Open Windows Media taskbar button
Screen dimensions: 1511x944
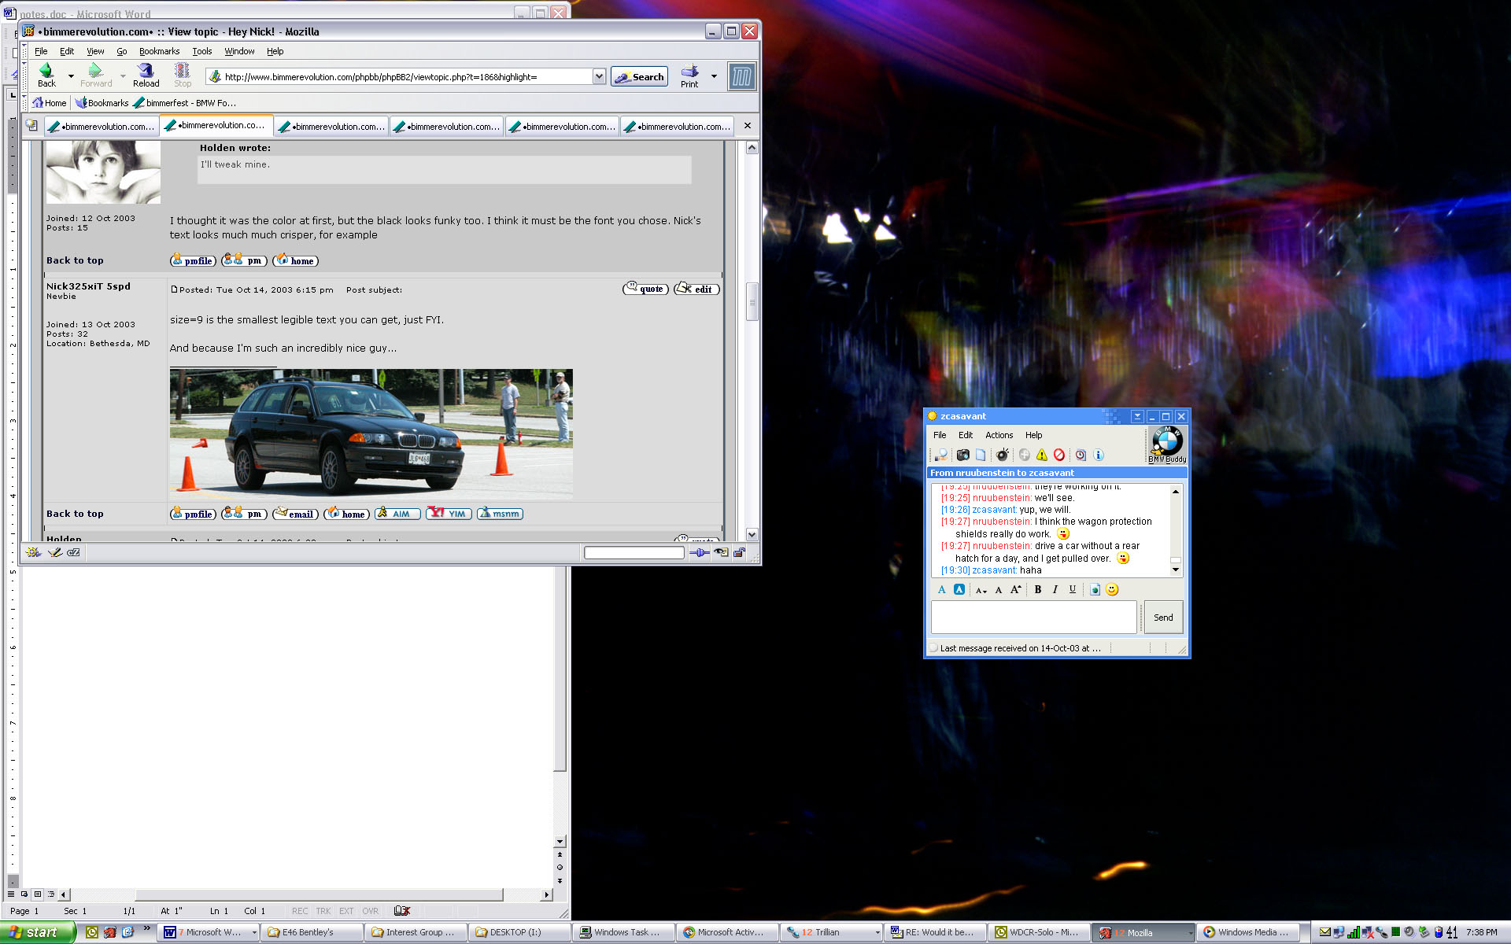click(x=1247, y=932)
